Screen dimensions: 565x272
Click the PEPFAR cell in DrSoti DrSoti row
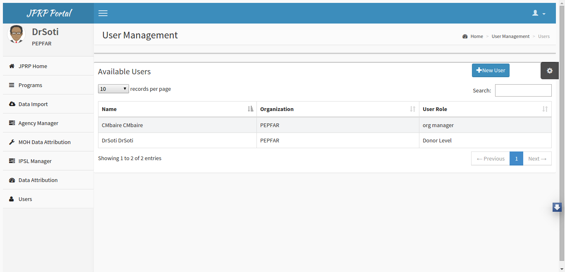point(338,140)
